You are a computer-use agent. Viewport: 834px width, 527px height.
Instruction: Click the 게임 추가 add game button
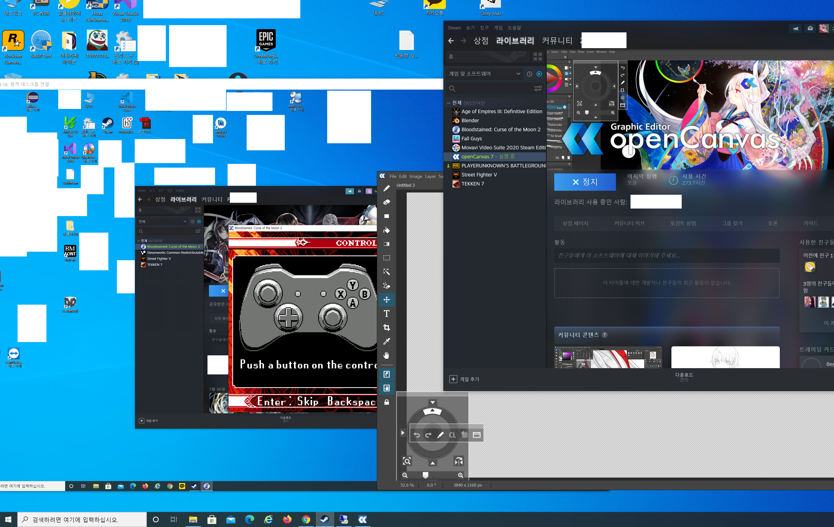tap(464, 379)
